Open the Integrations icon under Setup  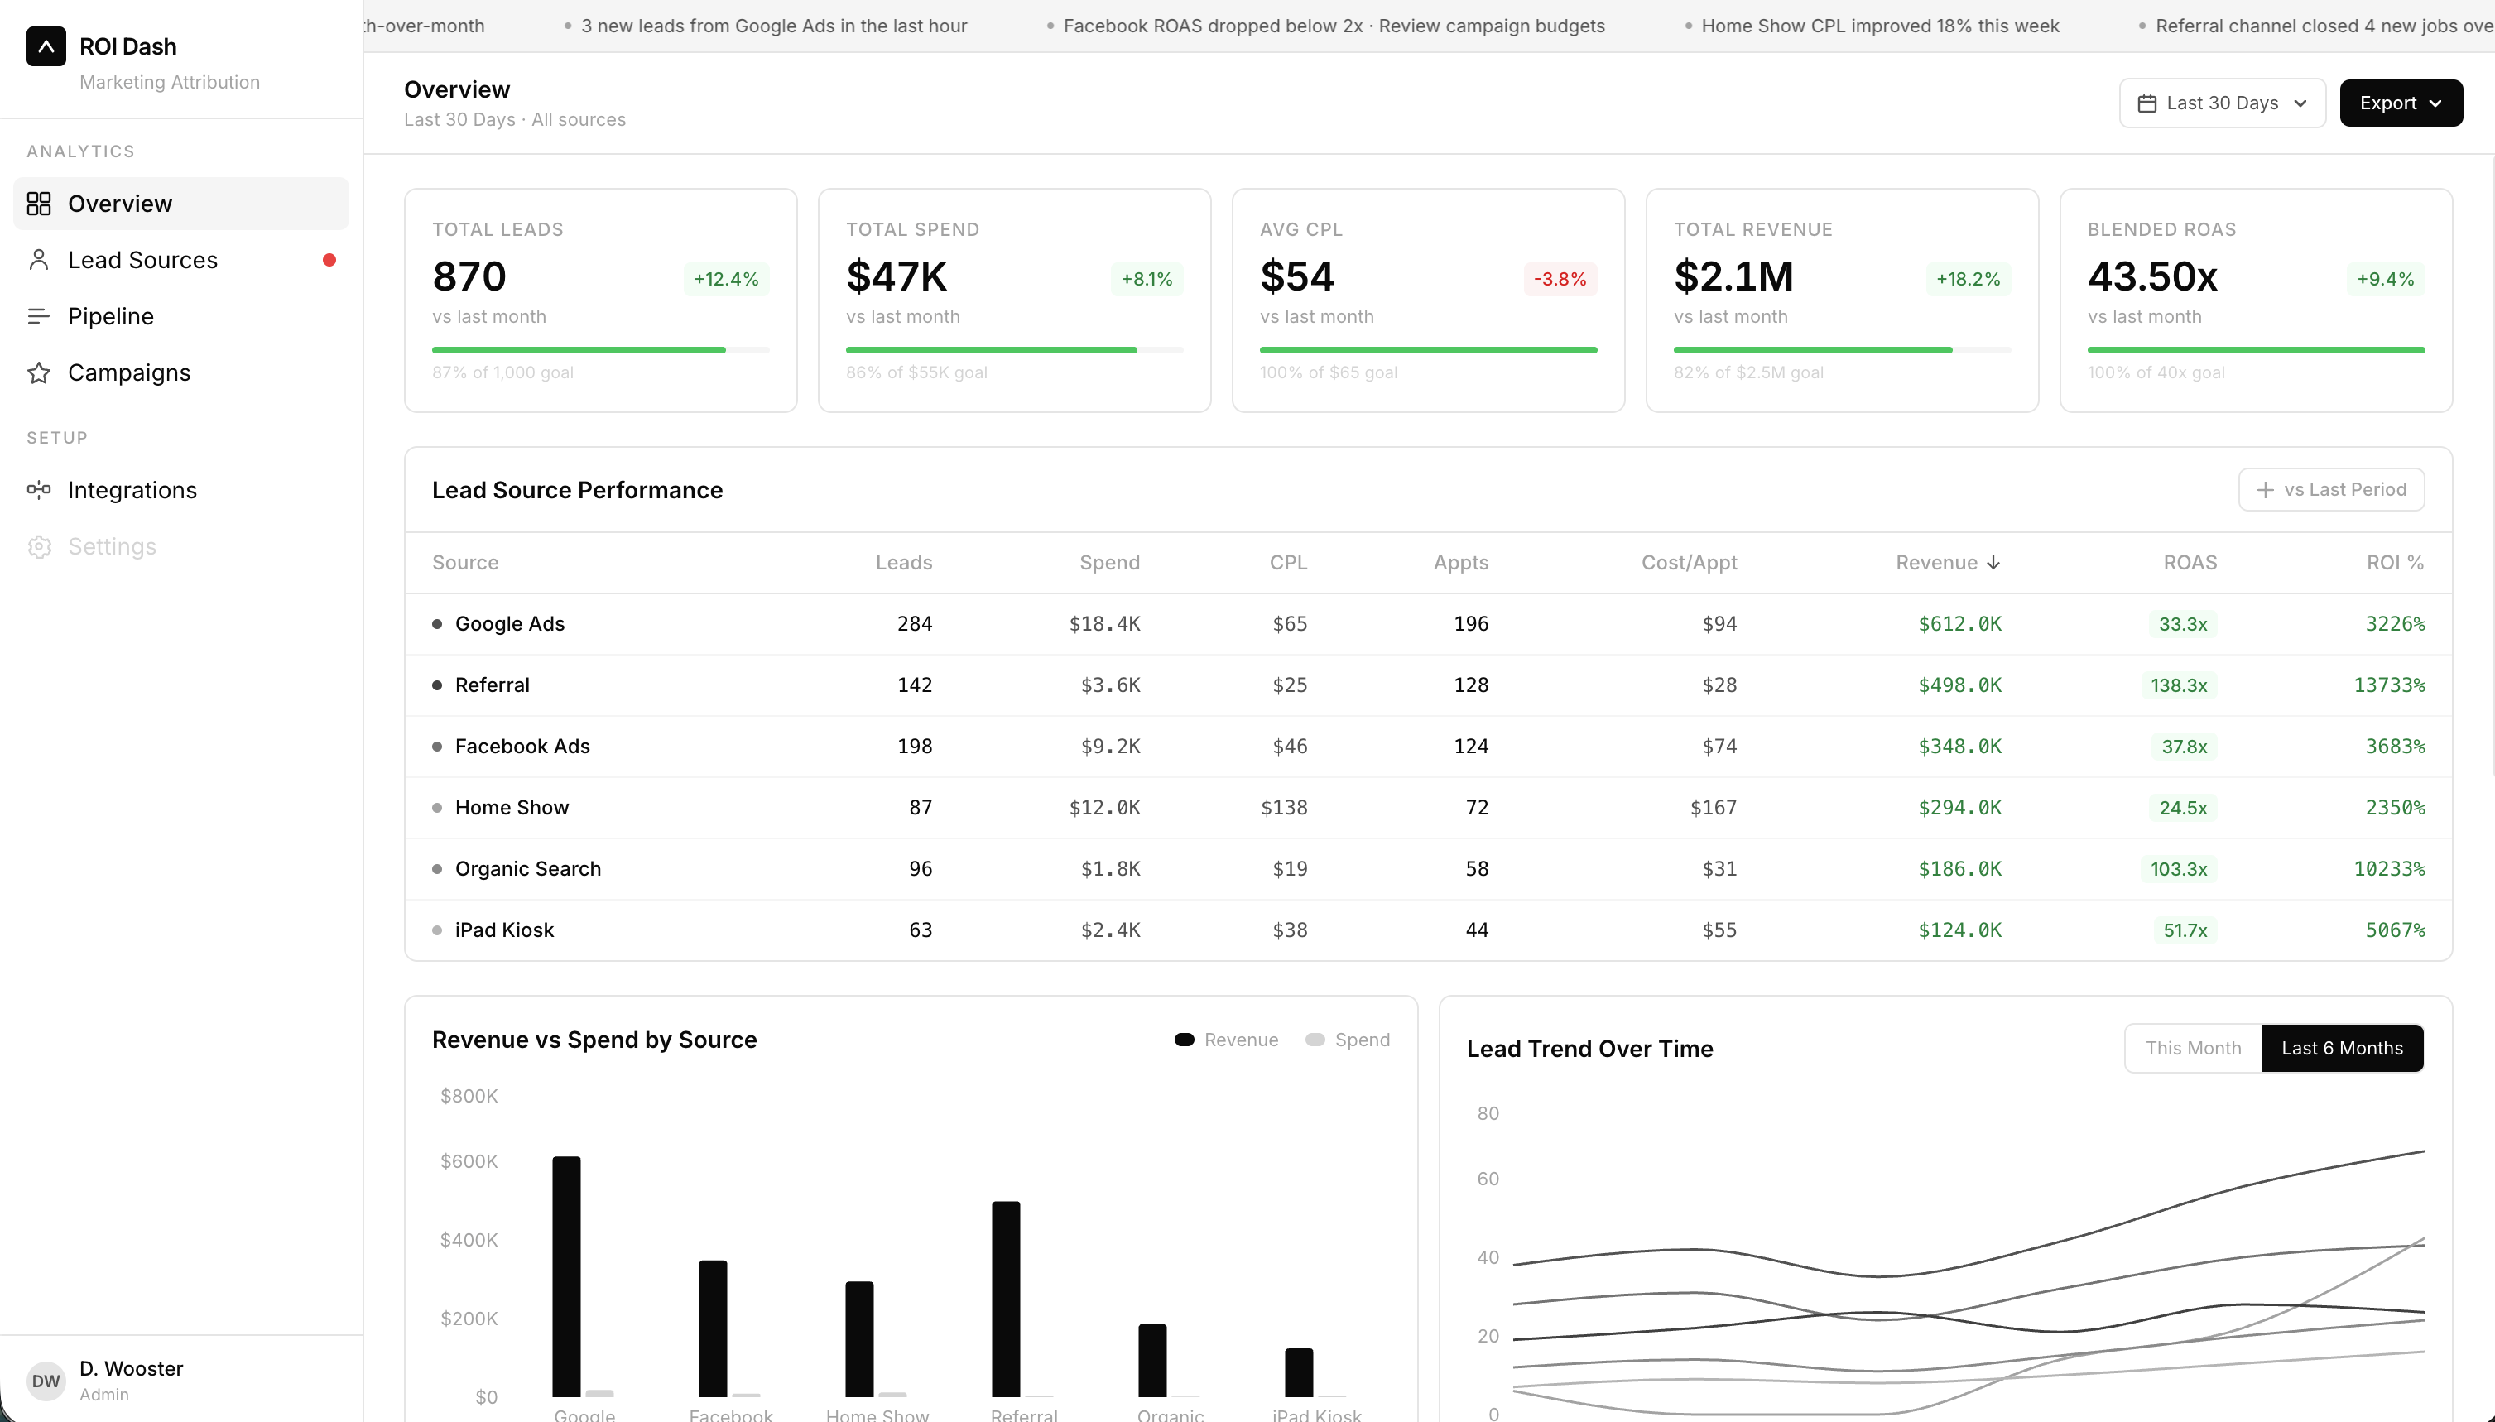(x=39, y=489)
